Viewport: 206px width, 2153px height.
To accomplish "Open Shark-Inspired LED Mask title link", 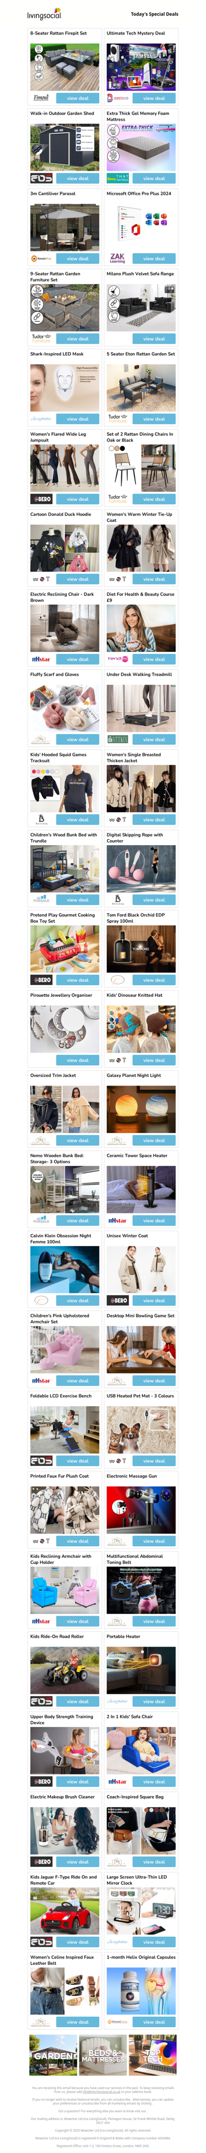I will click(x=57, y=354).
